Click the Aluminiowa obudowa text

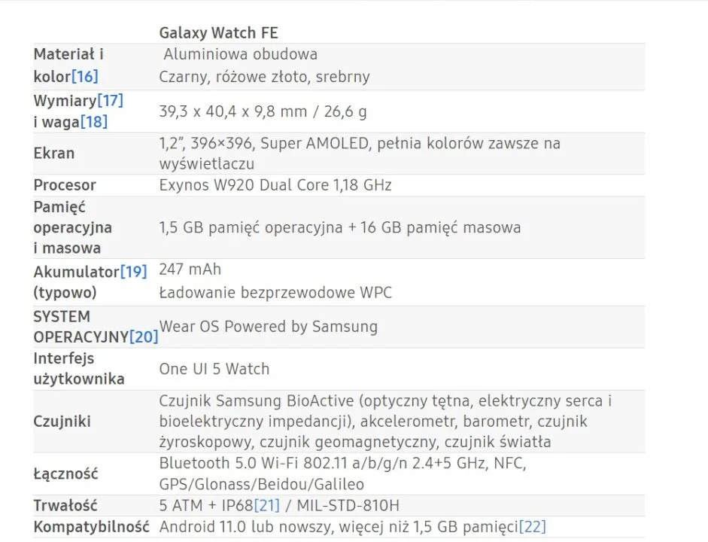click(241, 54)
